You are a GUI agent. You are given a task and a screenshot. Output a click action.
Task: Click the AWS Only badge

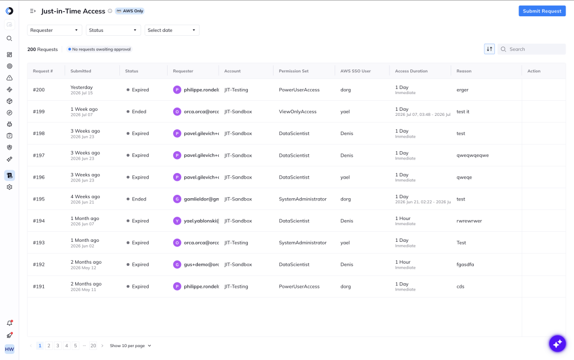pyautogui.click(x=130, y=11)
